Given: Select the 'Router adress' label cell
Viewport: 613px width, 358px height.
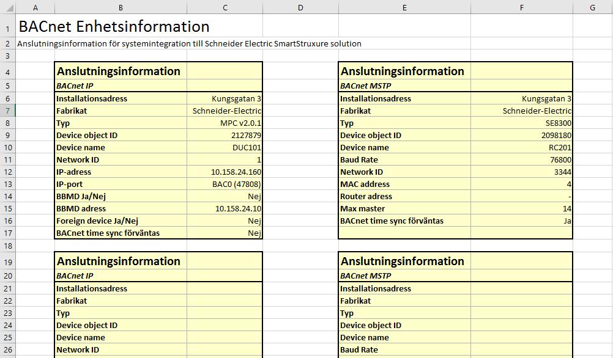Looking at the screenshot, I should point(404,196).
